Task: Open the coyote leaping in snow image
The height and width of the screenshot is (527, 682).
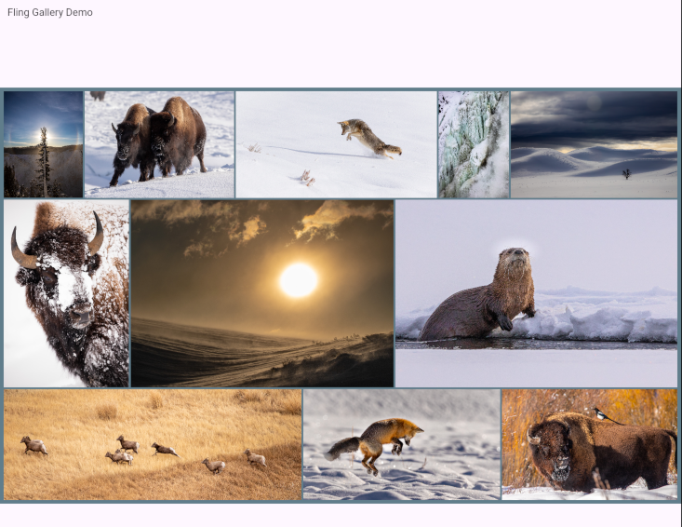Action: pos(336,144)
